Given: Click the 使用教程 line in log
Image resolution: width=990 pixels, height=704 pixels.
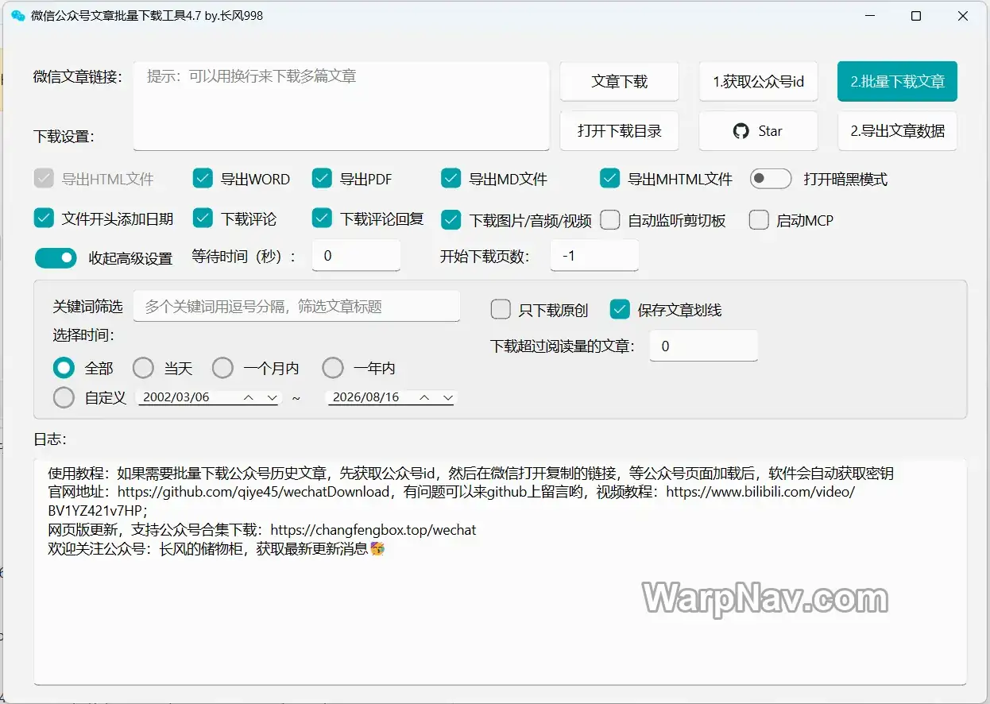Looking at the screenshot, I should [x=470, y=474].
